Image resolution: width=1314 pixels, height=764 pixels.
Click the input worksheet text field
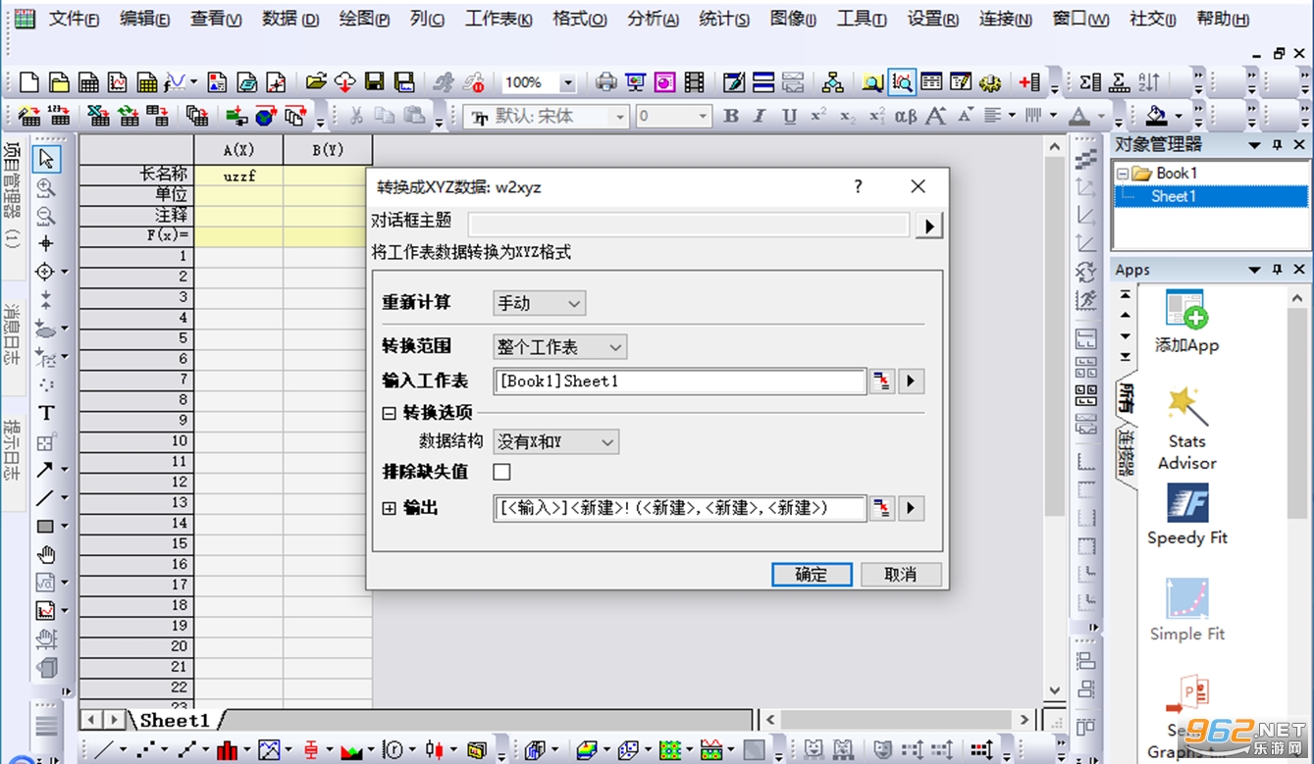pos(680,382)
